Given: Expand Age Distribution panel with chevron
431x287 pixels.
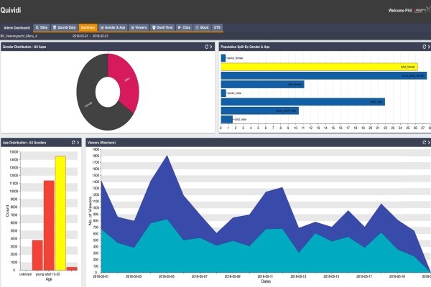Looking at the screenshot, I should pyautogui.click(x=78, y=143).
